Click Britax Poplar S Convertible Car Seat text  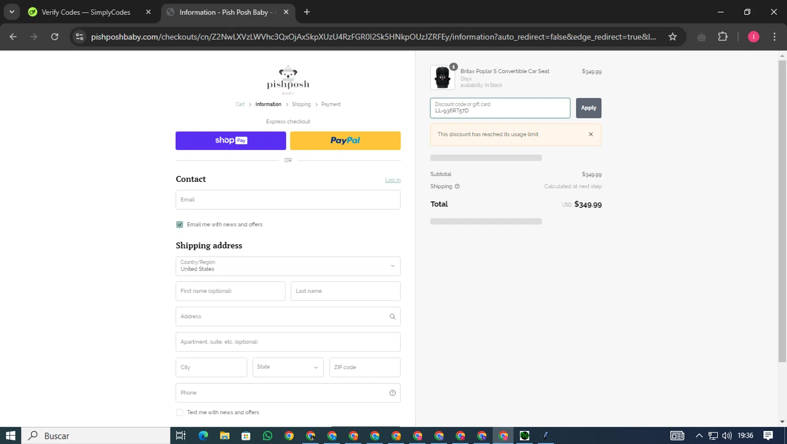(x=505, y=71)
